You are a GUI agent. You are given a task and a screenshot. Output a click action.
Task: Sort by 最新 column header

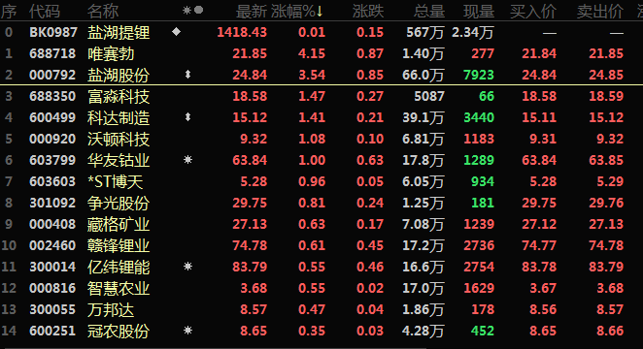pos(252,11)
